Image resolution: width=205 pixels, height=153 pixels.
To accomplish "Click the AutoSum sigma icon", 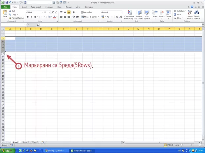I will pyautogui.click(x=175, y=11).
